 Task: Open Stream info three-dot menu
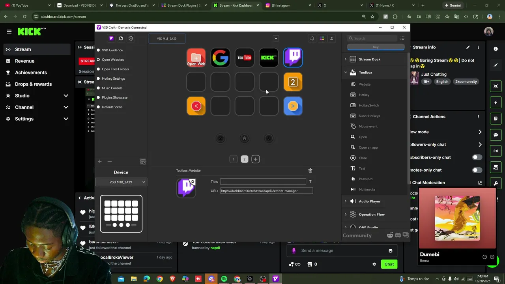[x=478, y=47]
